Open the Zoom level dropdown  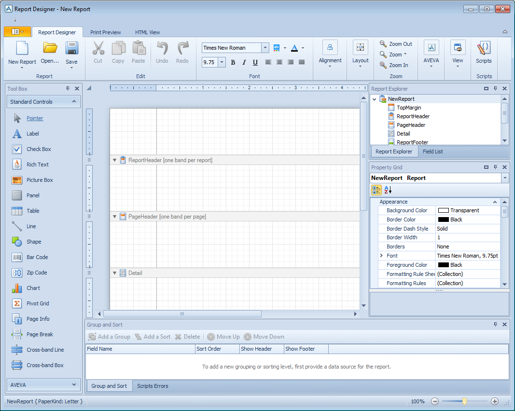coord(398,55)
